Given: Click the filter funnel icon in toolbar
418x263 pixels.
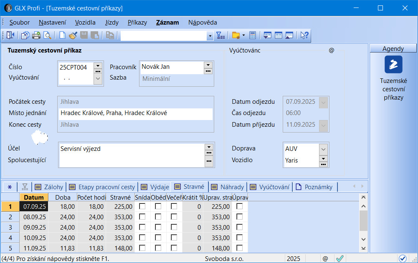Looking at the screenshot, I should (x=220, y=35).
